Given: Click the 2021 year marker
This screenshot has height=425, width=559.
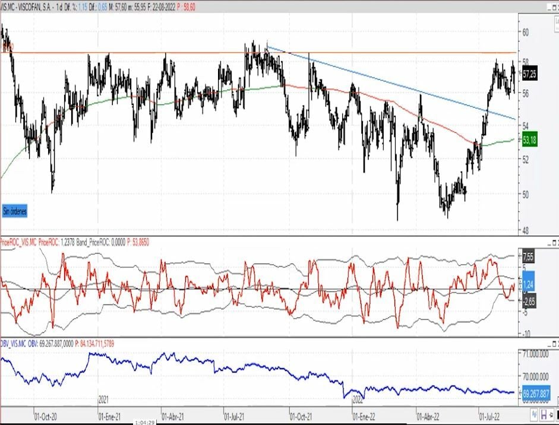Looking at the screenshot, I should click(103, 400).
